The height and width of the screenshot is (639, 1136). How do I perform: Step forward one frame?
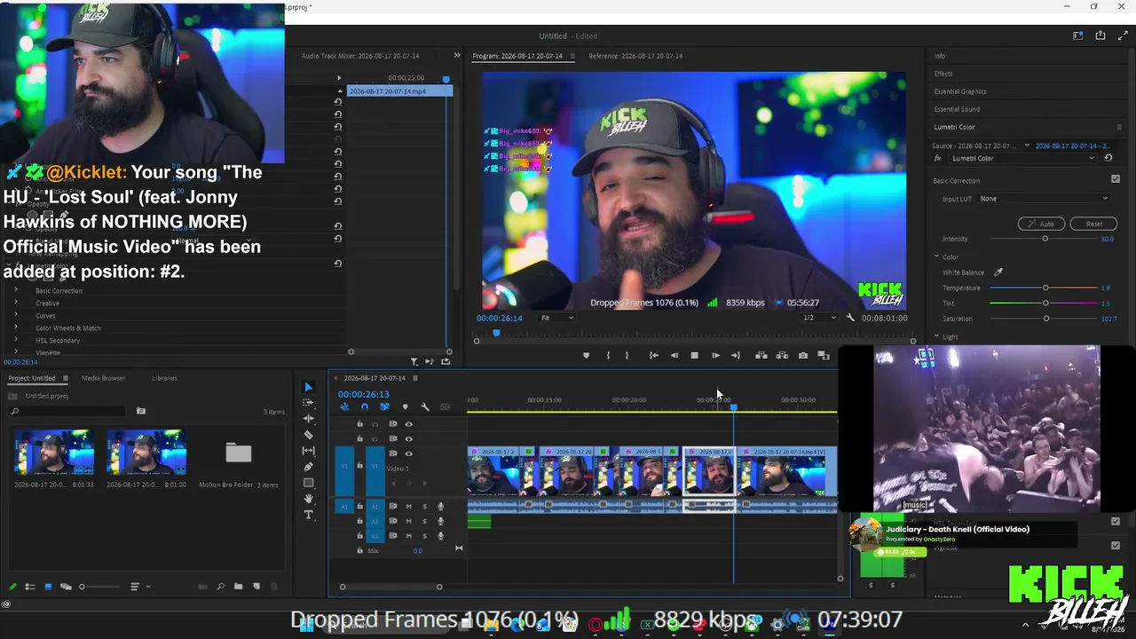pyautogui.click(x=715, y=356)
